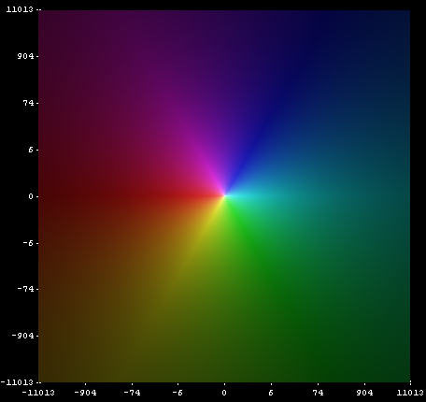Screen dimensions: 426x402
Task: Click the y-axis label 74
Action: coord(28,103)
